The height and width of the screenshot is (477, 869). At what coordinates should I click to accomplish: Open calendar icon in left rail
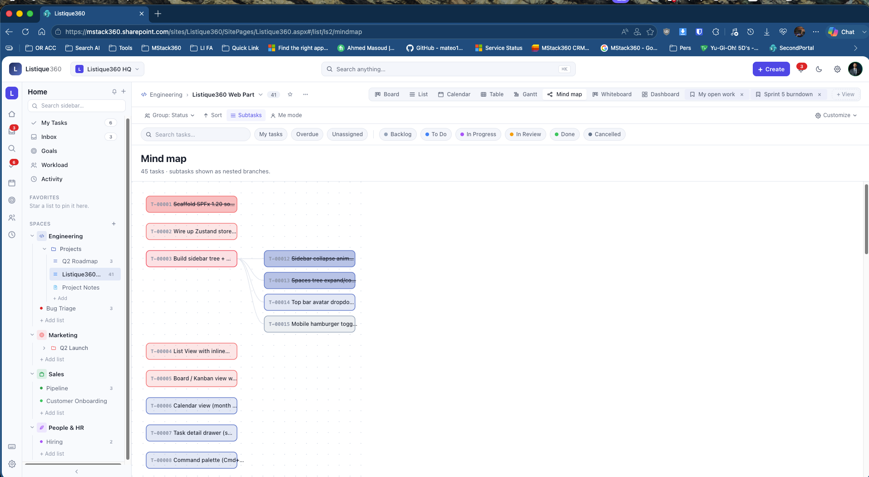[x=12, y=183]
